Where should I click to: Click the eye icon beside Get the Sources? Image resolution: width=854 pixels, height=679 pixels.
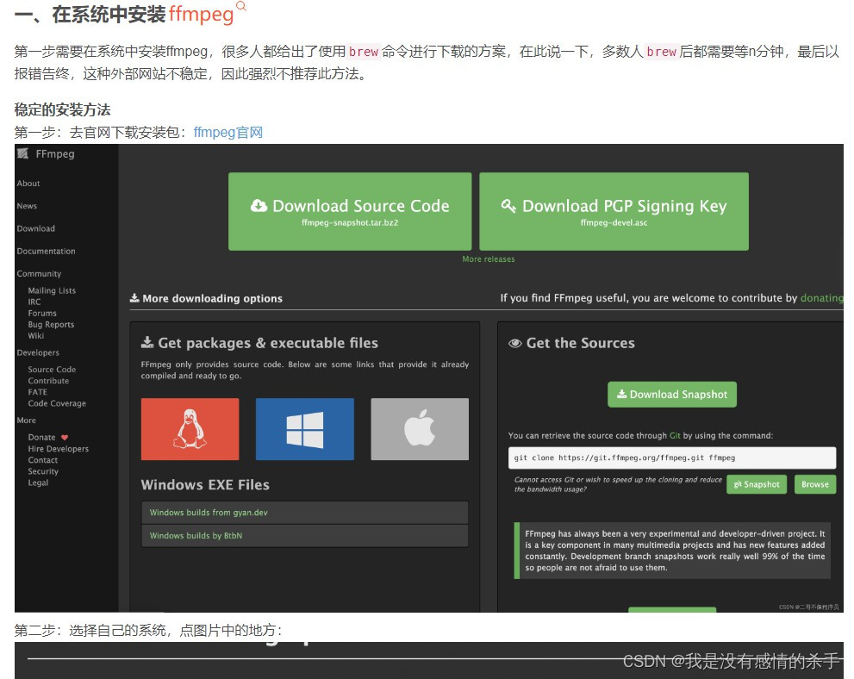[514, 343]
